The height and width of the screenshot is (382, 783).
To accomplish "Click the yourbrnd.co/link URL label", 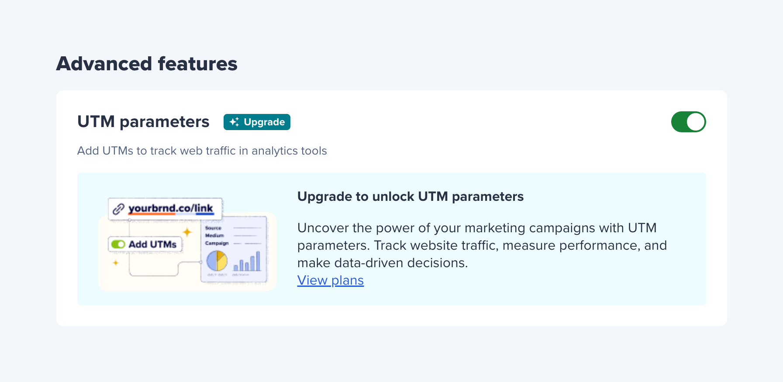I will [x=171, y=208].
